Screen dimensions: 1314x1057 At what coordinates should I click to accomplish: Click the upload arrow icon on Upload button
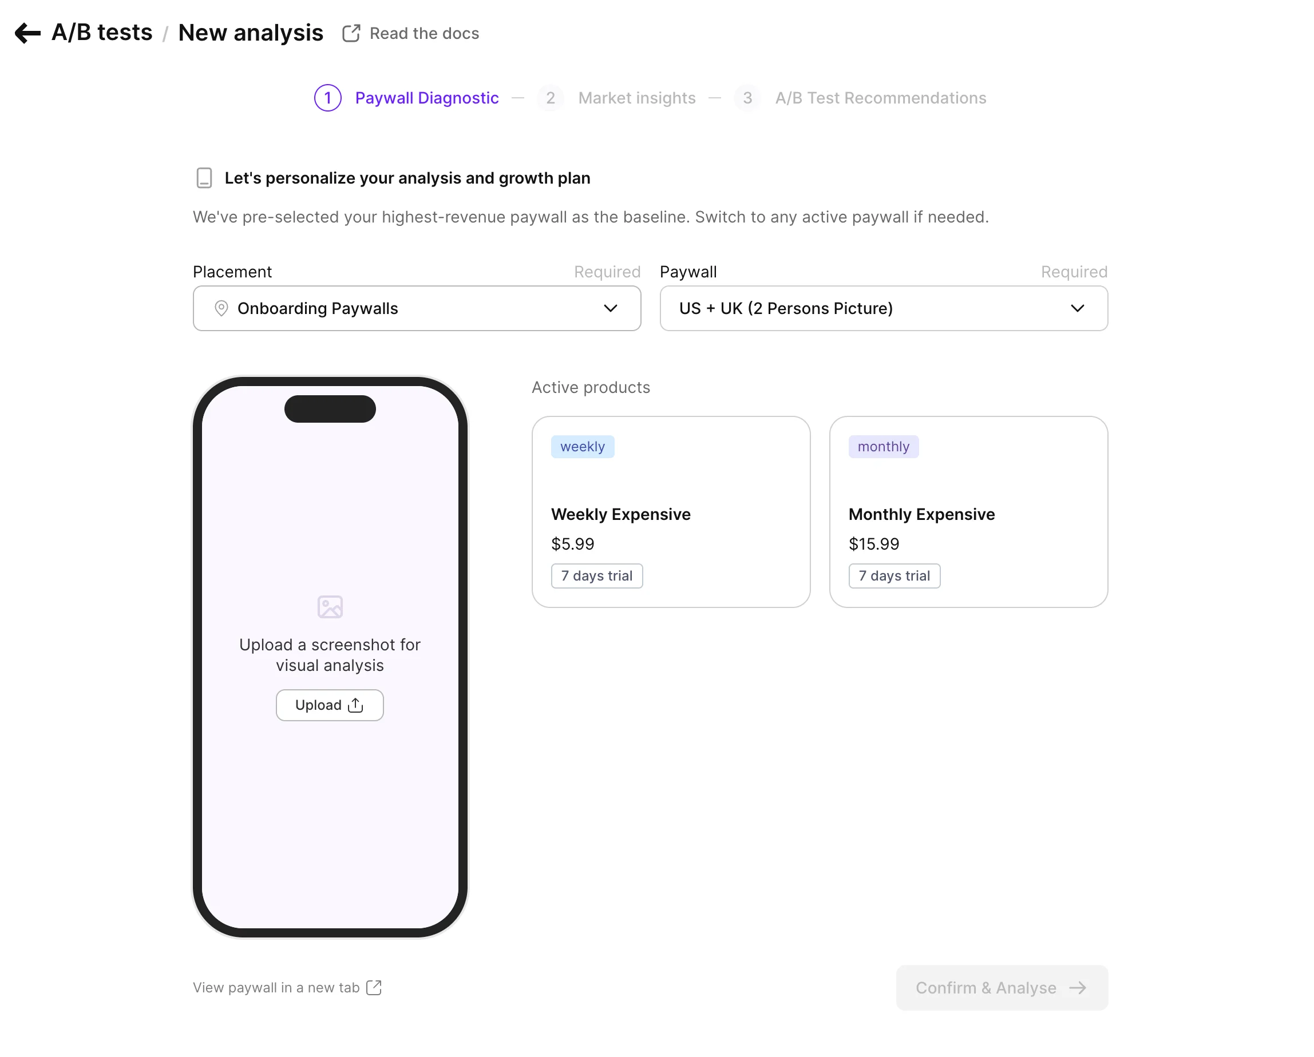tap(355, 705)
